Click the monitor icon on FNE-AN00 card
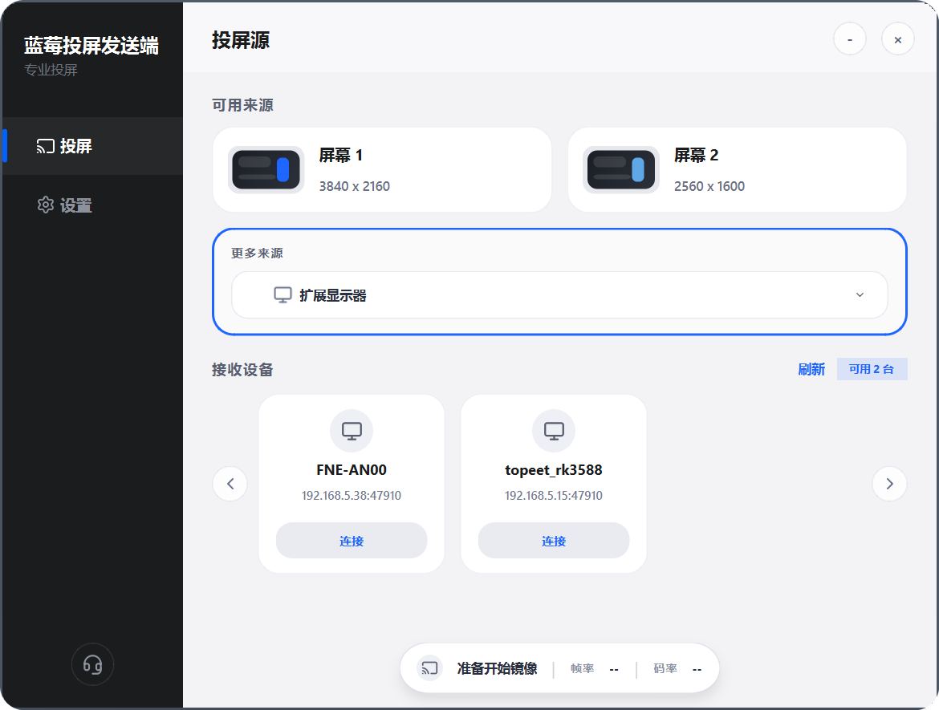The width and height of the screenshot is (939, 710). pos(351,430)
